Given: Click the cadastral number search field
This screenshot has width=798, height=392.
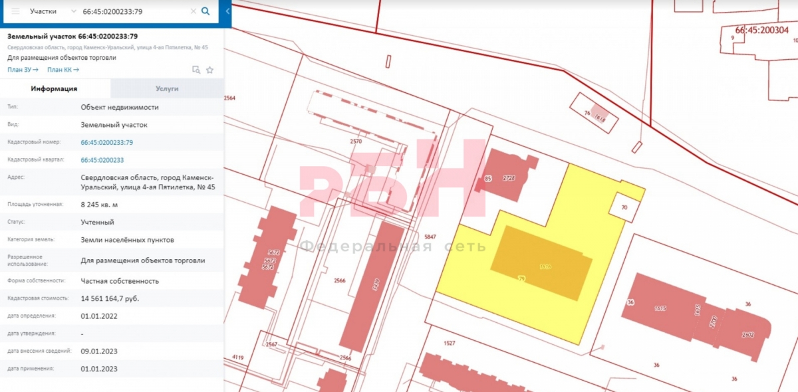Looking at the screenshot, I should 133,11.
